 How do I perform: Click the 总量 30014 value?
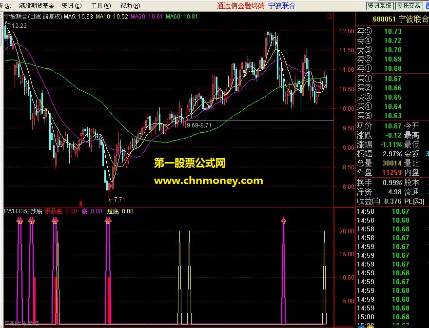pos(392,163)
